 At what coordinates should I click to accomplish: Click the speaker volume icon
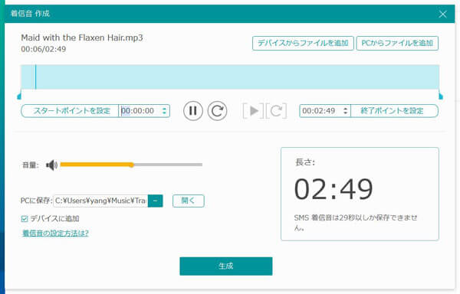52,165
